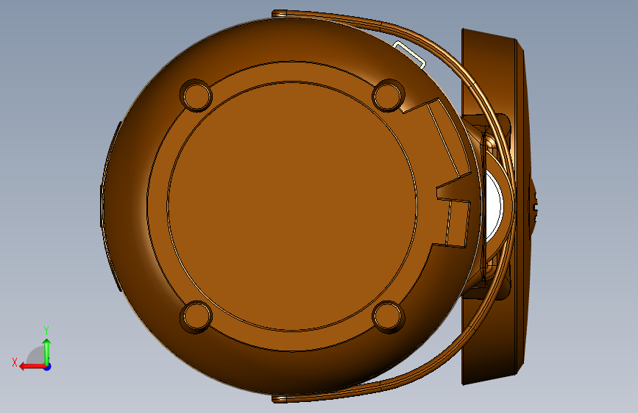Select the white circular face beside the body
Viewport: 638px width, 413px height.
click(x=494, y=205)
